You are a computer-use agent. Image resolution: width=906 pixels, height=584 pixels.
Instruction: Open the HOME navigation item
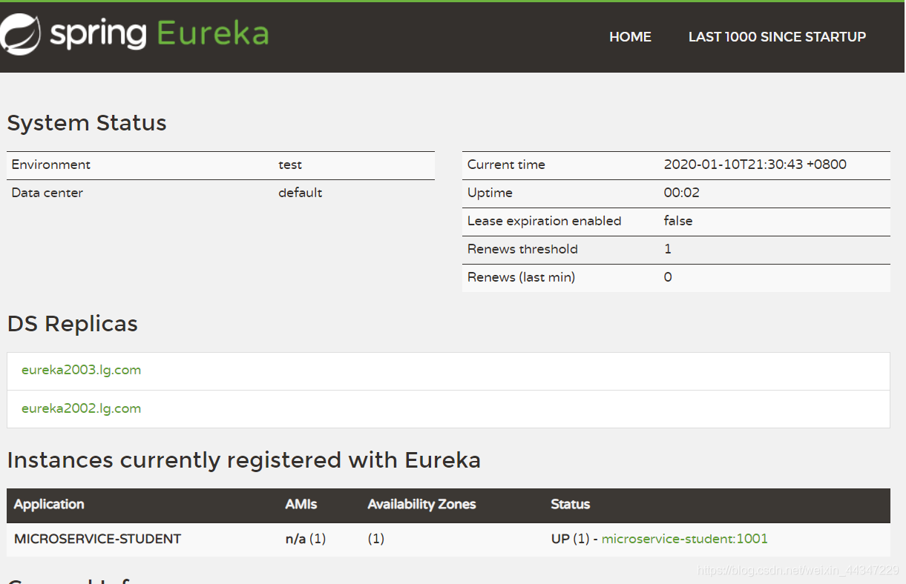630,37
